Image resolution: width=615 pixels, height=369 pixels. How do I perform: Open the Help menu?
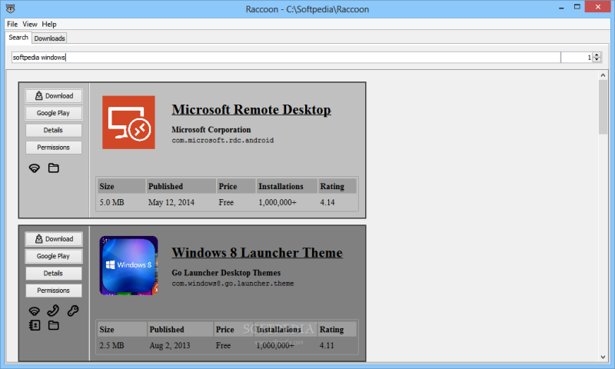49,24
